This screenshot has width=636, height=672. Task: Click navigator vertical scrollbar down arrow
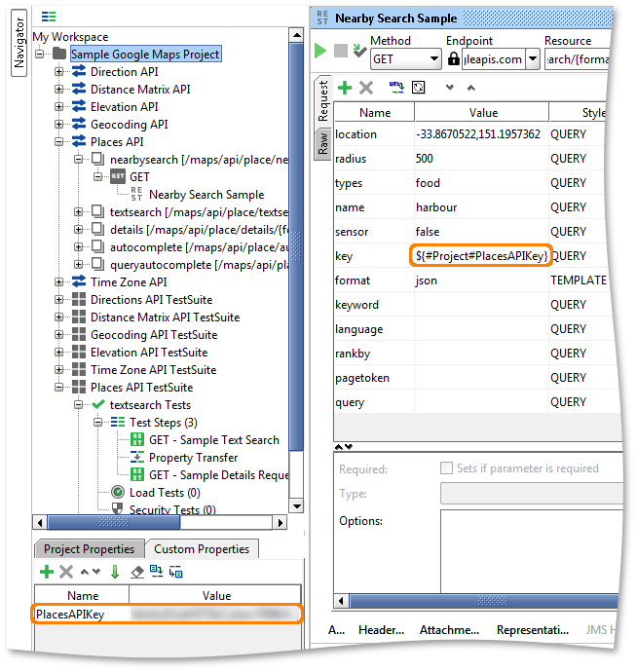pos(296,505)
